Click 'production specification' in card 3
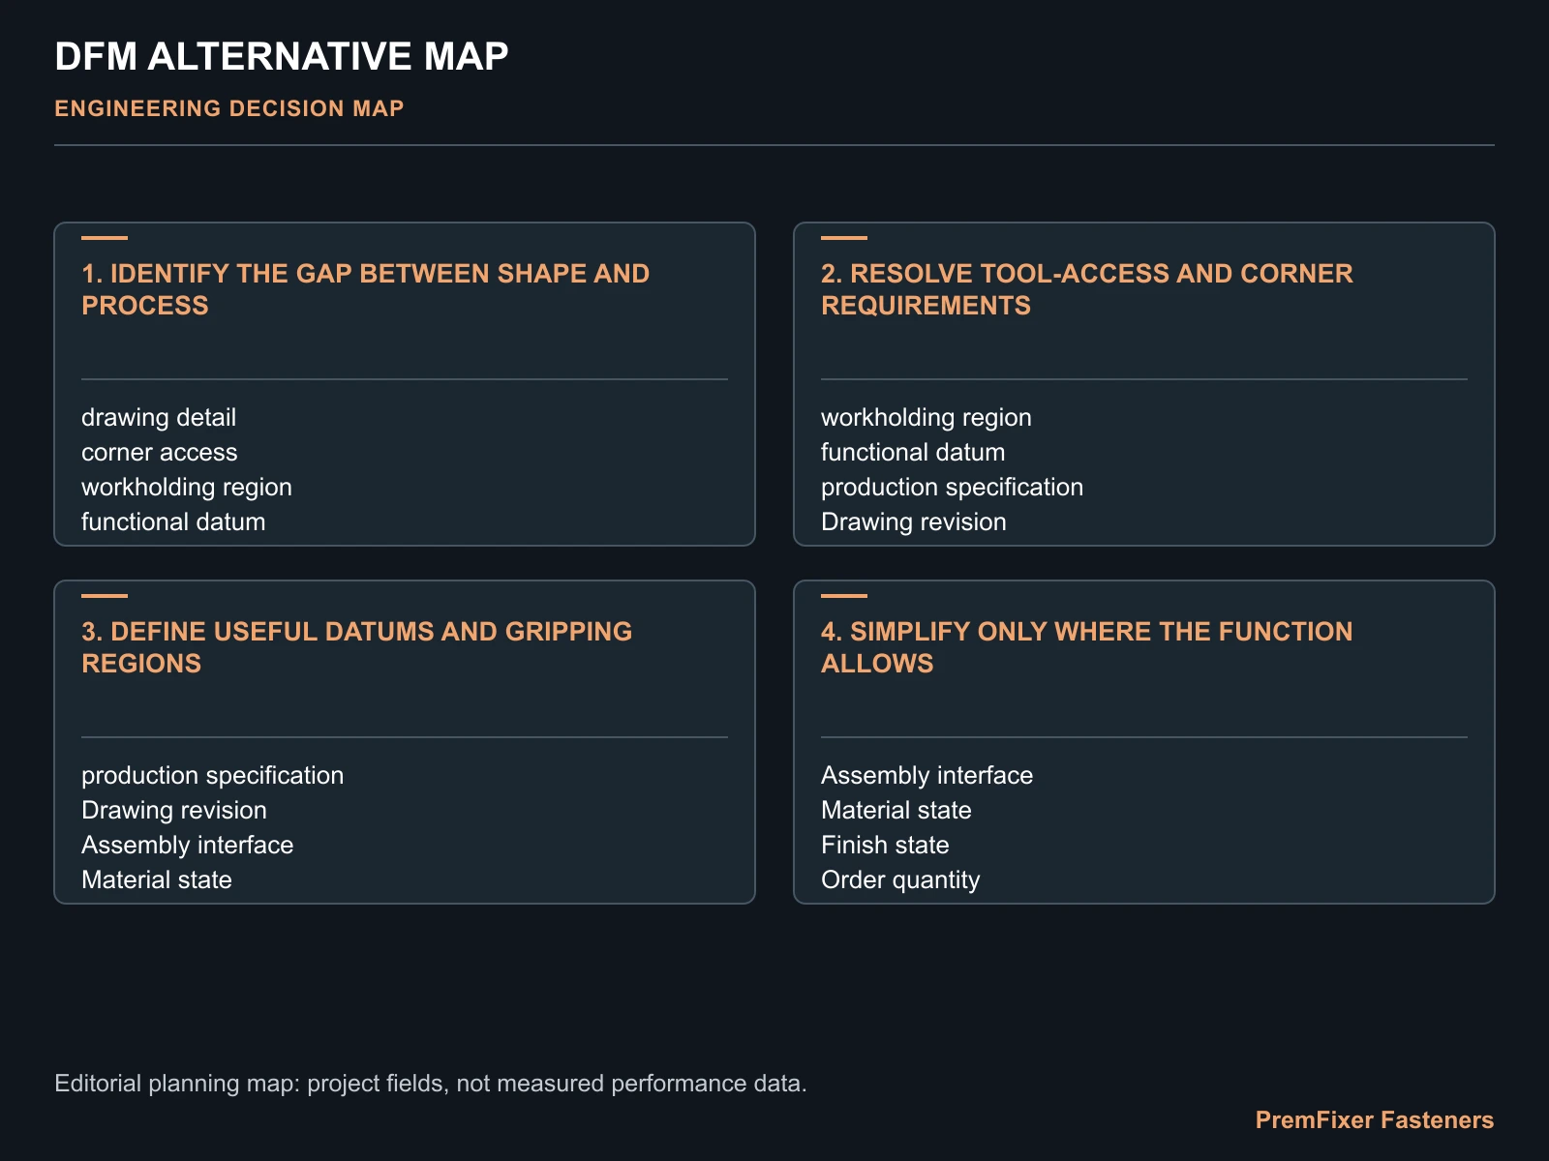The image size is (1549, 1161). pos(213,775)
